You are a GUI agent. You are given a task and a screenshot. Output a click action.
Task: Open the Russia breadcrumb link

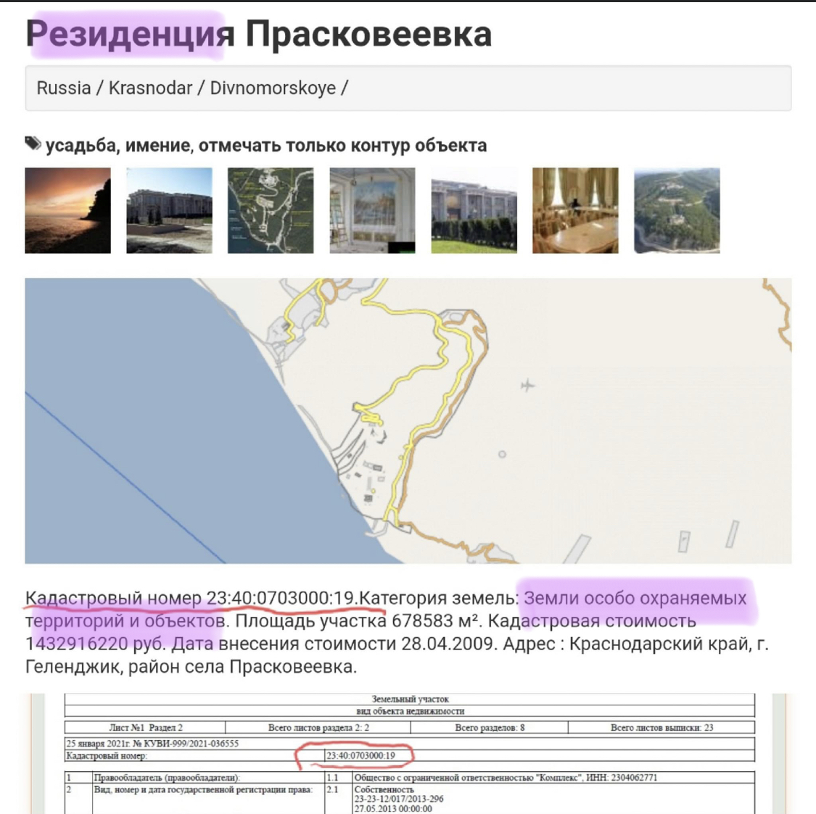(64, 88)
